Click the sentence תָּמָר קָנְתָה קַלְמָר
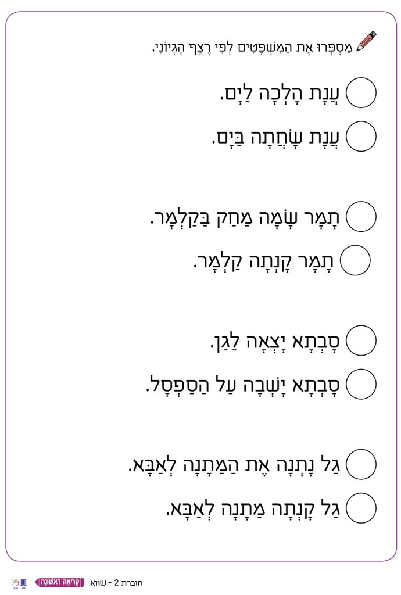The width and height of the screenshot is (401, 595). (263, 261)
